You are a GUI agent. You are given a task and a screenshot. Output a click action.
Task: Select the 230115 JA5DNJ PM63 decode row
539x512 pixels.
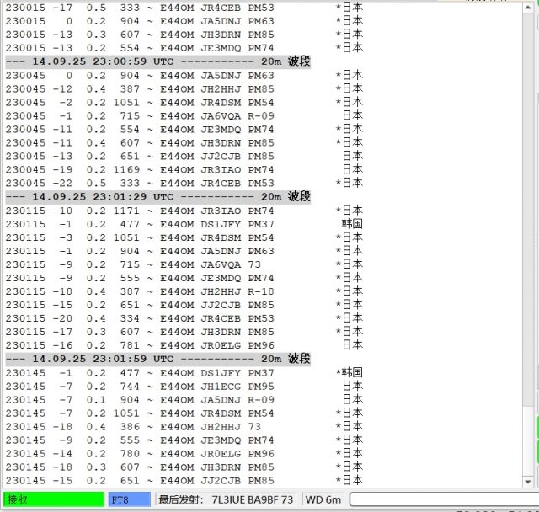[x=184, y=251]
